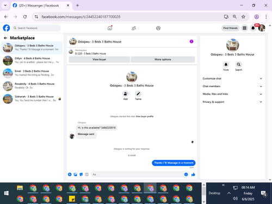Click the Desktop toolbar label
This screenshot has height=204, width=272.
tap(214, 193)
